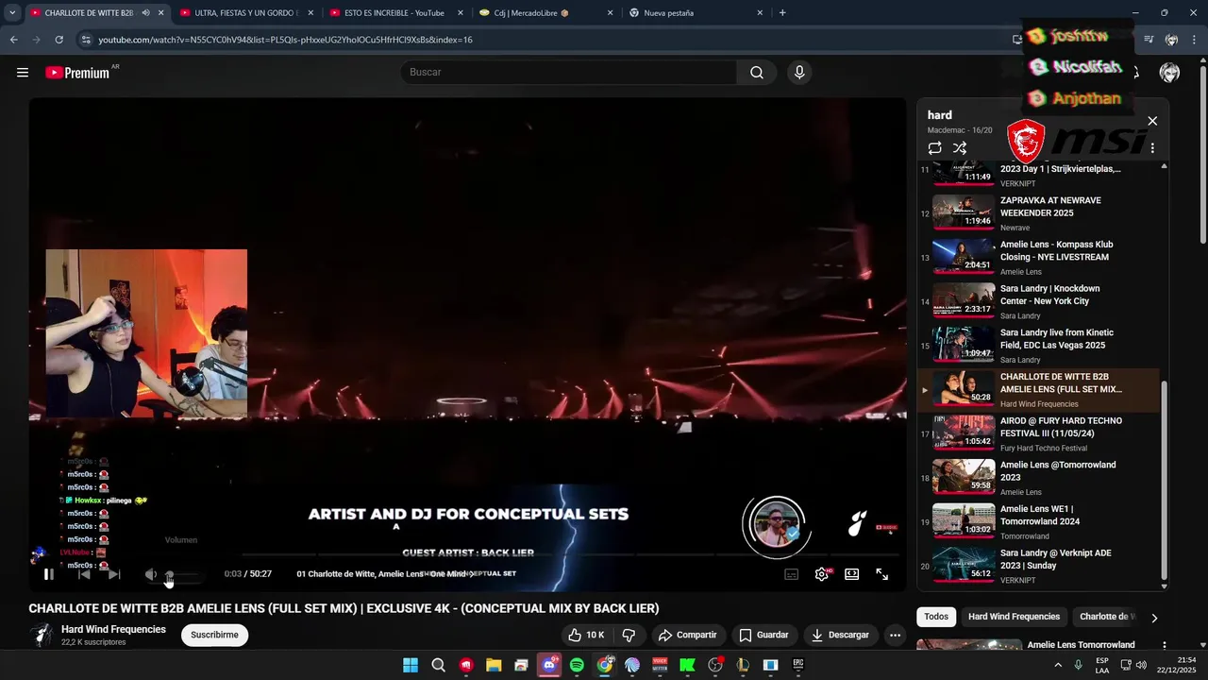
Task: Open Discord from the taskbar
Action: (549, 665)
